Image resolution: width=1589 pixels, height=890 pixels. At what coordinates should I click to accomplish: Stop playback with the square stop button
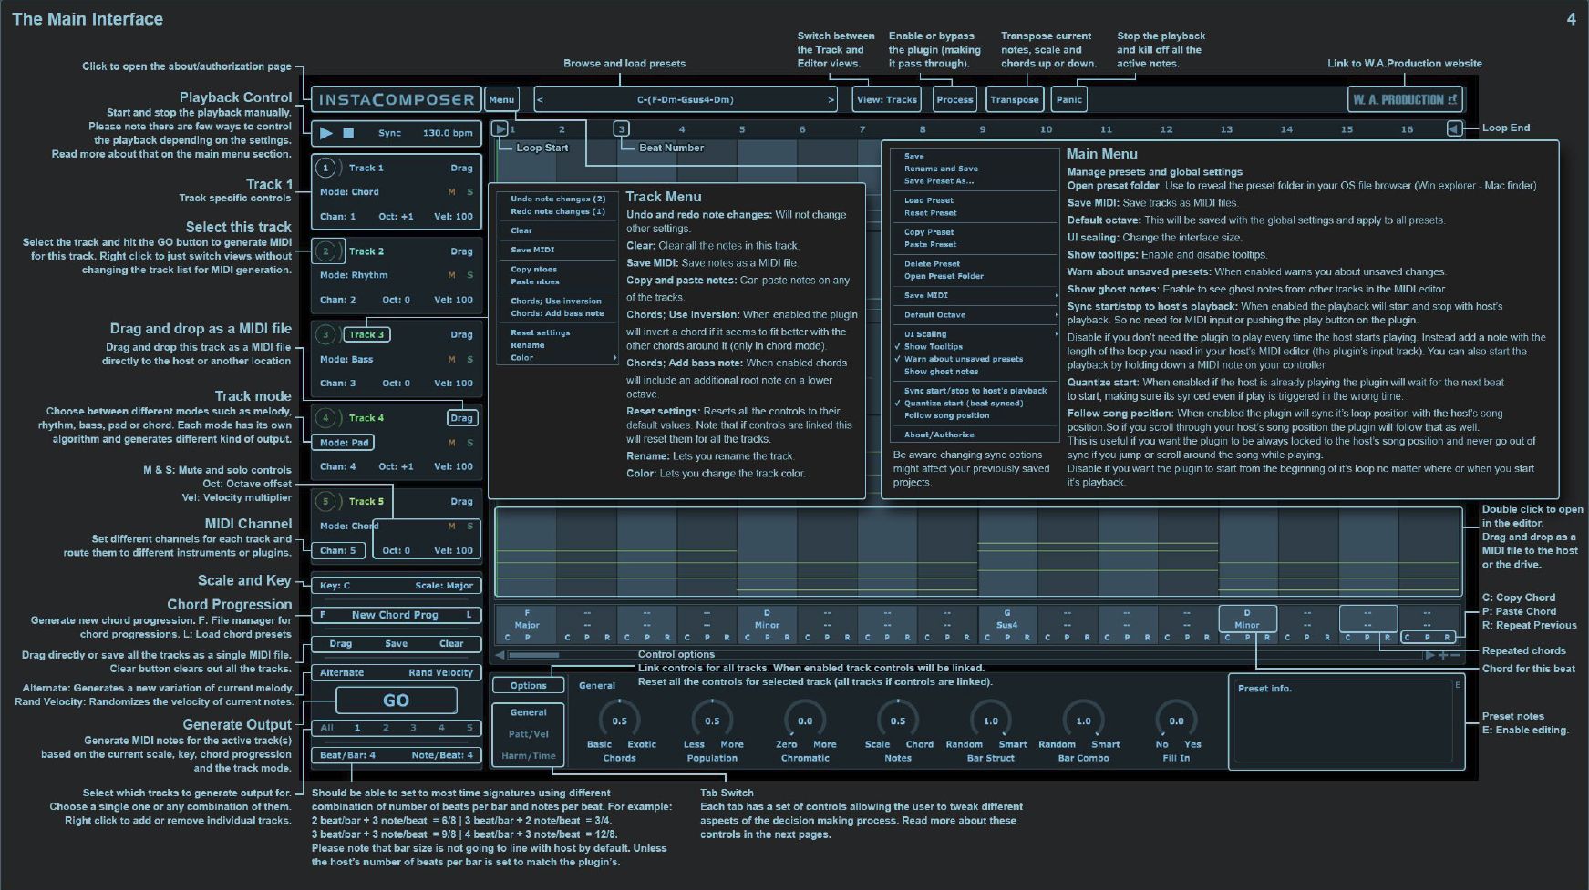coord(348,133)
